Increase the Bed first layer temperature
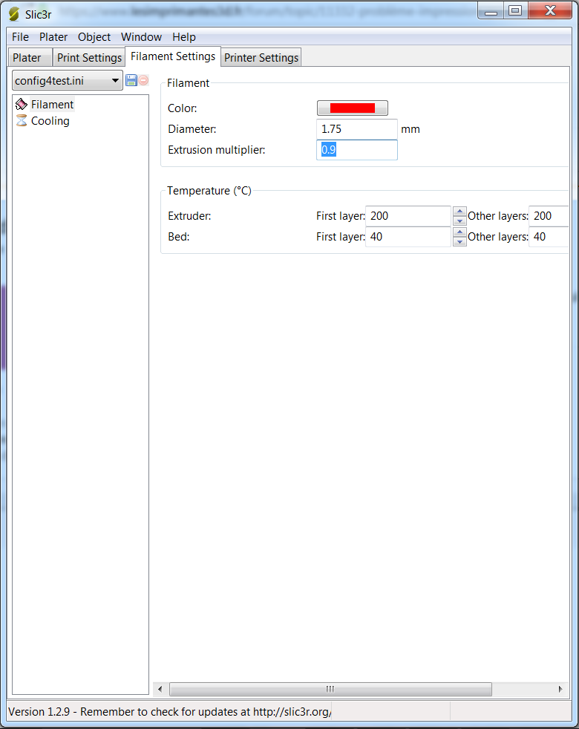This screenshot has width=579, height=729. (459, 232)
